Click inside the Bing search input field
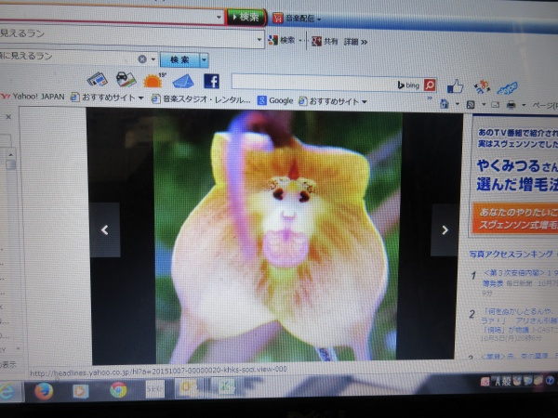Image resolution: width=558 pixels, height=418 pixels. click(x=313, y=85)
